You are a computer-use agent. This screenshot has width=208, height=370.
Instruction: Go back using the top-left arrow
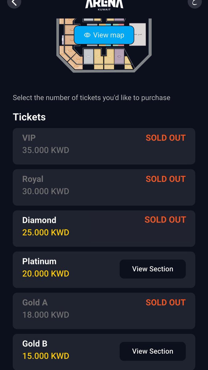click(14, 2)
